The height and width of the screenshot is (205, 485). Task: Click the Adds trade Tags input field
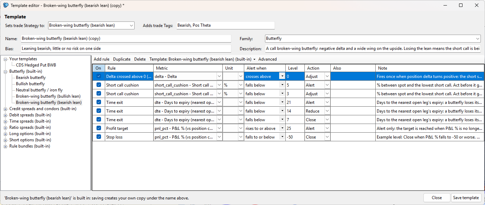tap(226, 25)
